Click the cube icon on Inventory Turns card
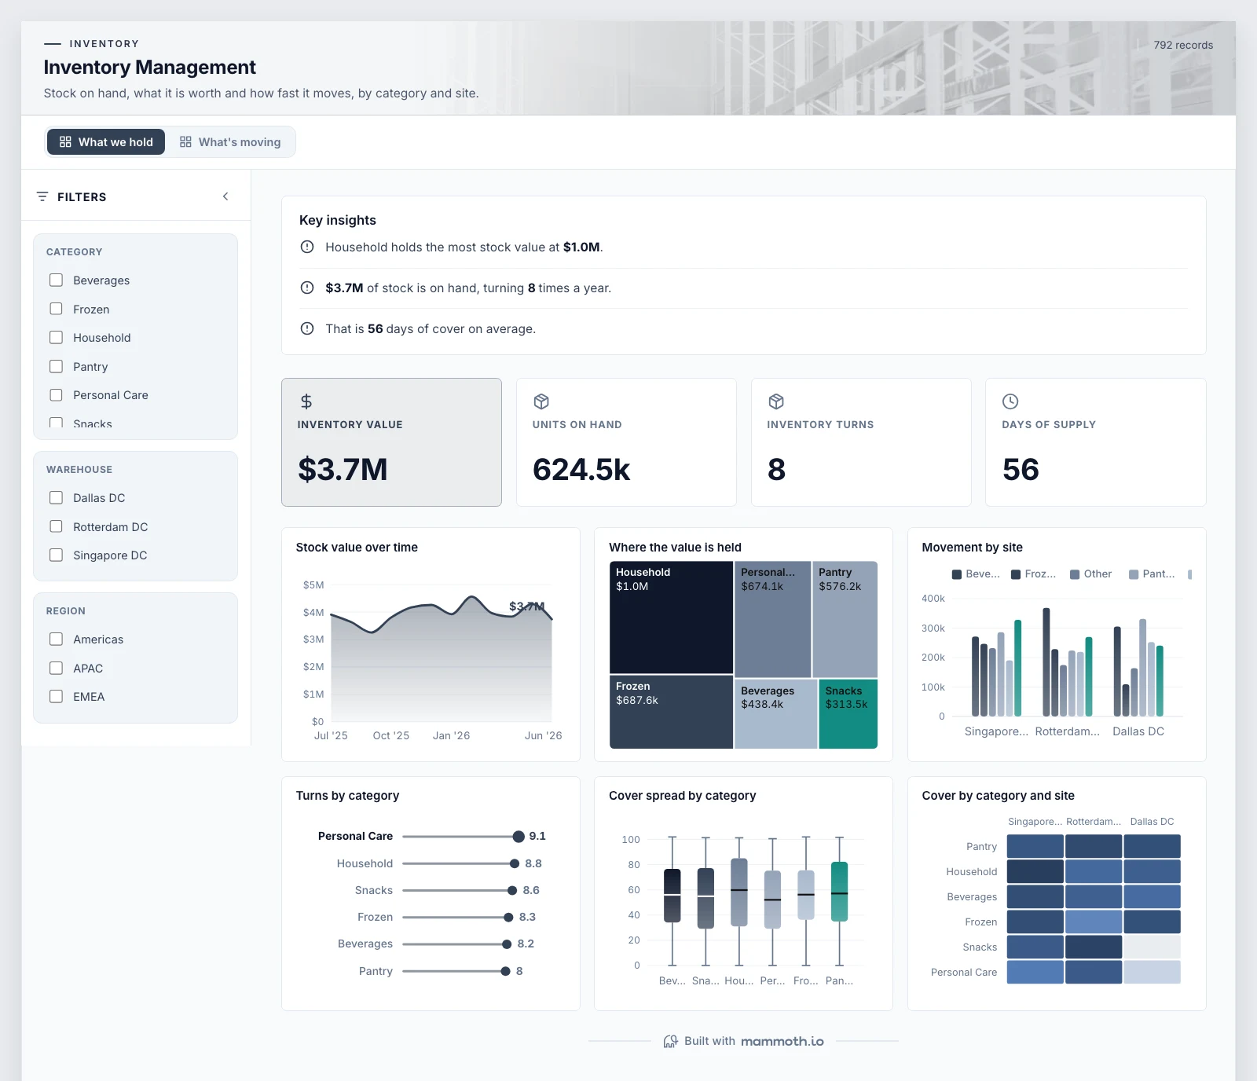Viewport: 1257px width, 1081px height. click(776, 401)
